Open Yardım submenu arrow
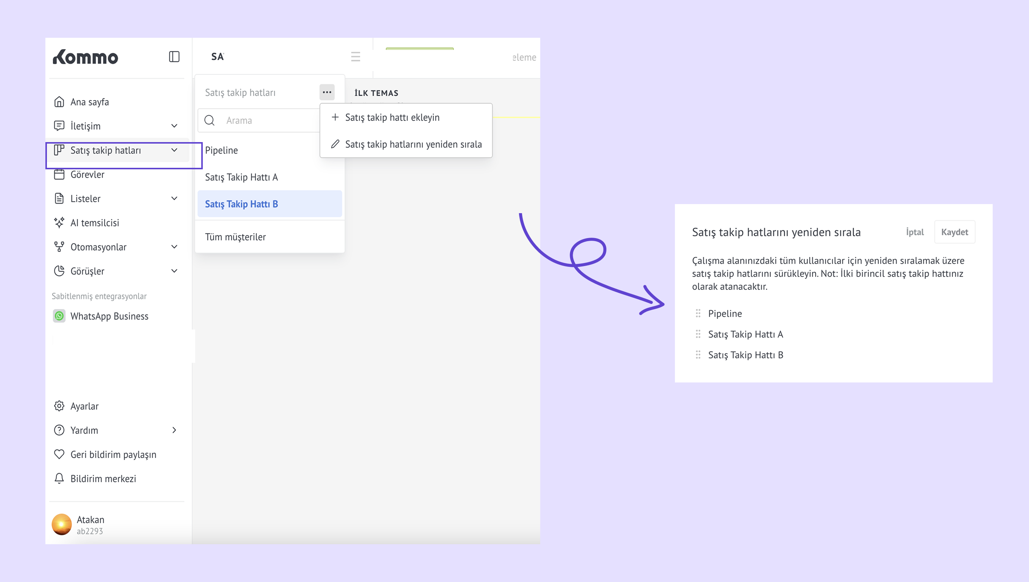The width and height of the screenshot is (1029, 582). 174,430
